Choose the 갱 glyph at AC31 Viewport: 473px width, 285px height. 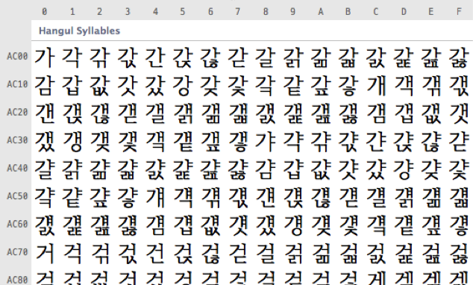72,142
